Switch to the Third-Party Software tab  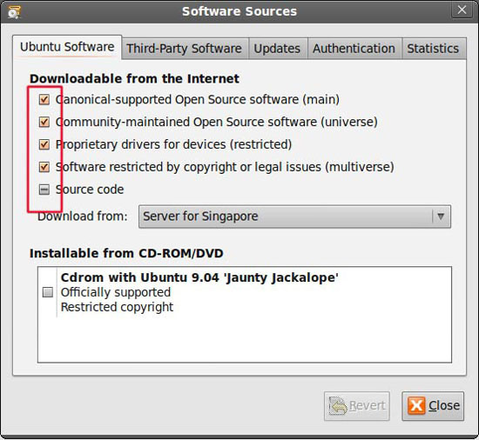pos(185,49)
